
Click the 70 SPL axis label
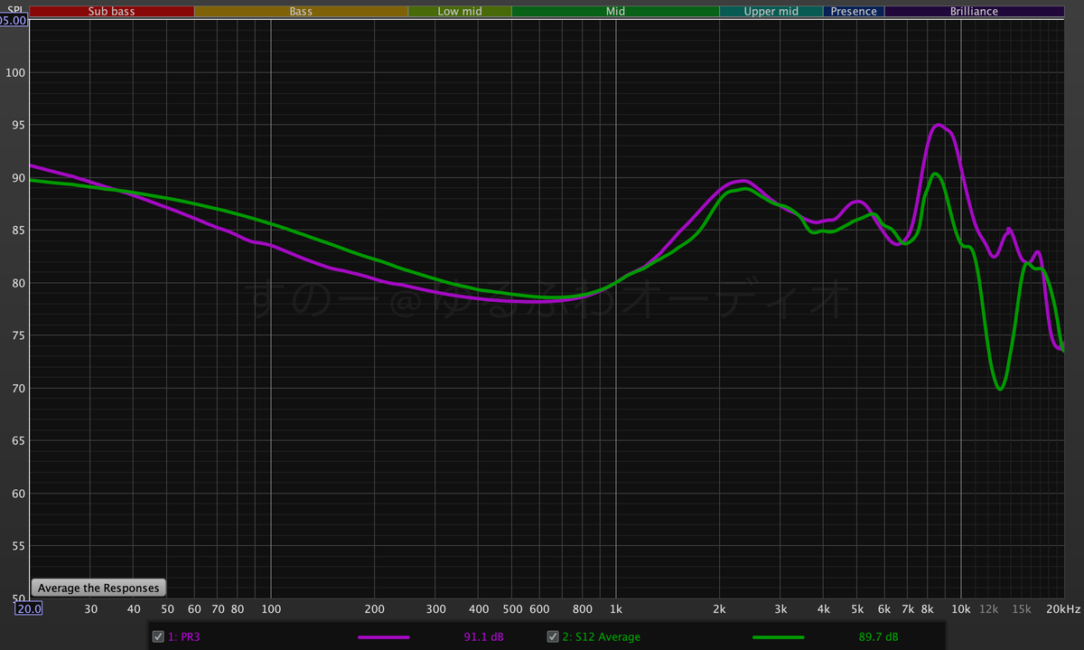17,388
